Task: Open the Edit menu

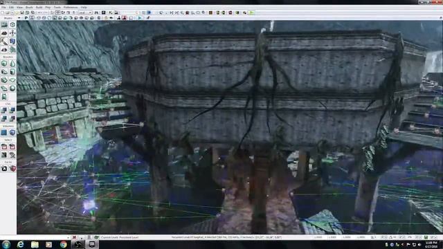Action: (x=11, y=8)
